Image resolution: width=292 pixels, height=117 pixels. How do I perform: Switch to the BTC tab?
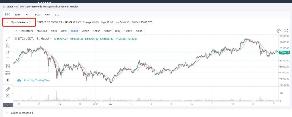(7, 15)
